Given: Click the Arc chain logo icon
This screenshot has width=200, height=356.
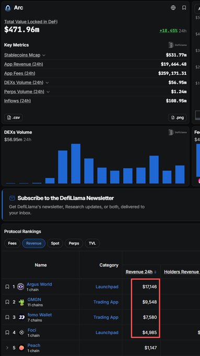Looking at the screenshot, I should pos(8,8).
